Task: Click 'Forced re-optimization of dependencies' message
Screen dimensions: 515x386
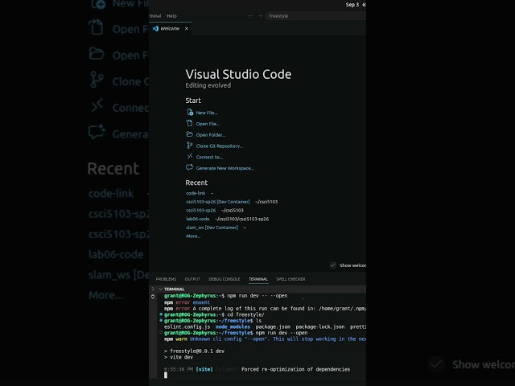Action: [295, 369]
